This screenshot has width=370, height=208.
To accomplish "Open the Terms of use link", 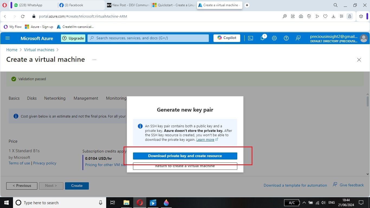I will tap(19, 163).
